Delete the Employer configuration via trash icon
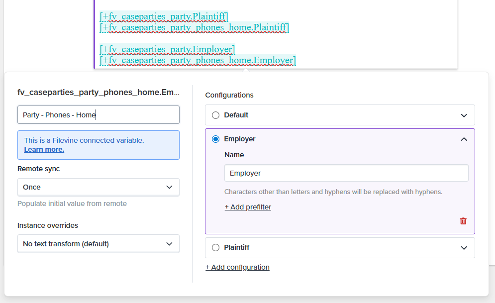The height and width of the screenshot is (303, 495). pyautogui.click(x=463, y=221)
